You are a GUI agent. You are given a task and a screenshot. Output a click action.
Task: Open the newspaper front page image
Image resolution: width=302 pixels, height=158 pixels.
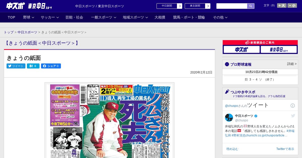tap(109, 120)
